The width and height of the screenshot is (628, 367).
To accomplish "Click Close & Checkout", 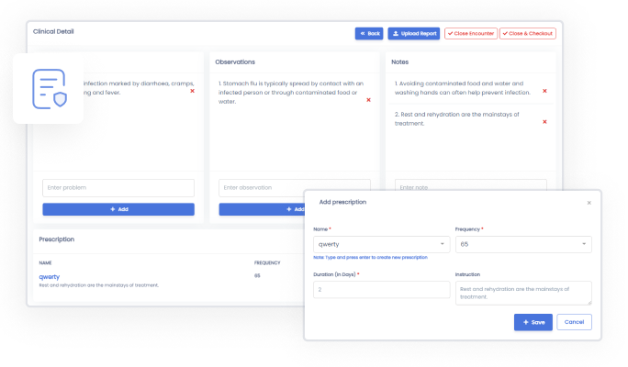I will tap(528, 34).
